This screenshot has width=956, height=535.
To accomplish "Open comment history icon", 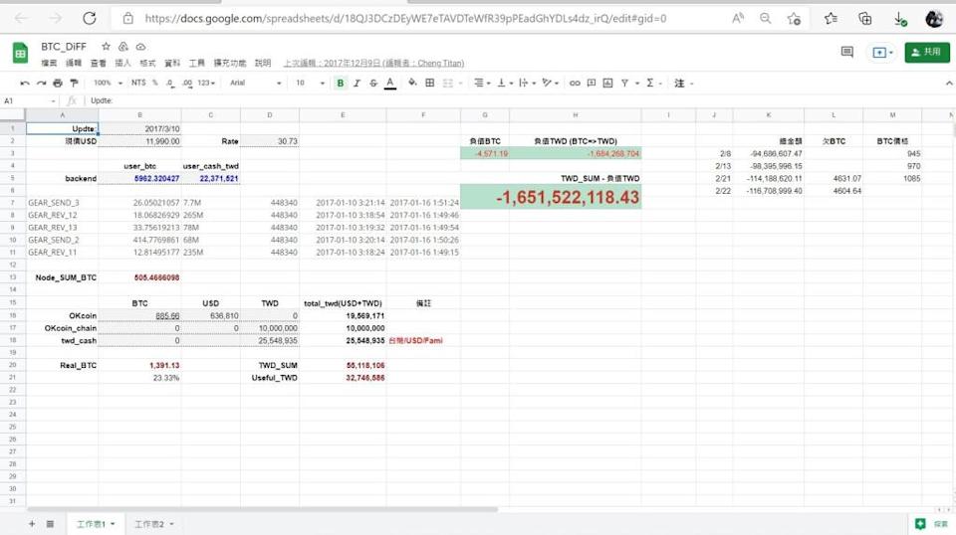I will click(x=846, y=52).
